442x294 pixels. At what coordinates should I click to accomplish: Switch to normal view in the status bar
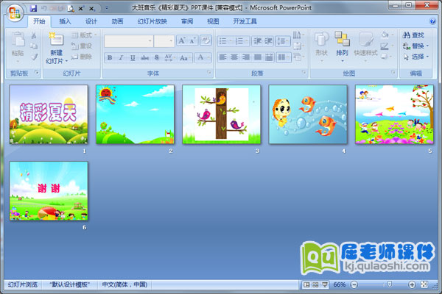click(306, 284)
